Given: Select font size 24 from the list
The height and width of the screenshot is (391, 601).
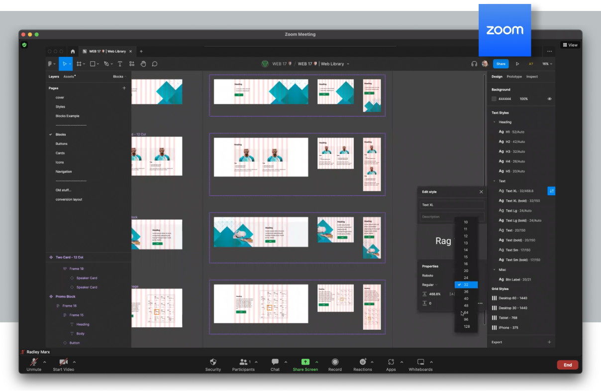Looking at the screenshot, I should coord(466,277).
